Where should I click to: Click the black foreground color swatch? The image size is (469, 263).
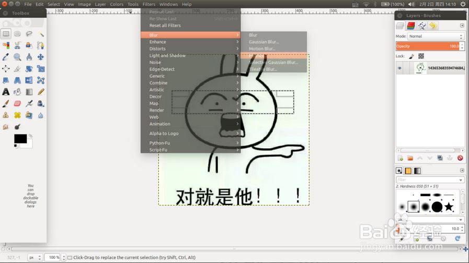click(20, 139)
